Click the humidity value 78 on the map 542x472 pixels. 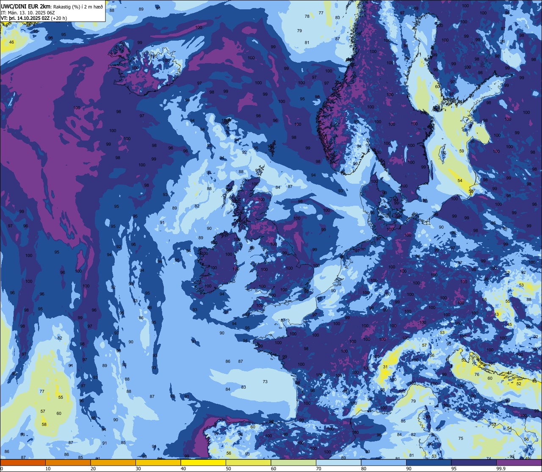click(307, 16)
